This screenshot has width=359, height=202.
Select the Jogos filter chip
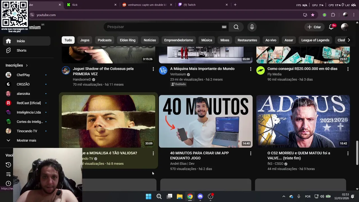pos(85,40)
